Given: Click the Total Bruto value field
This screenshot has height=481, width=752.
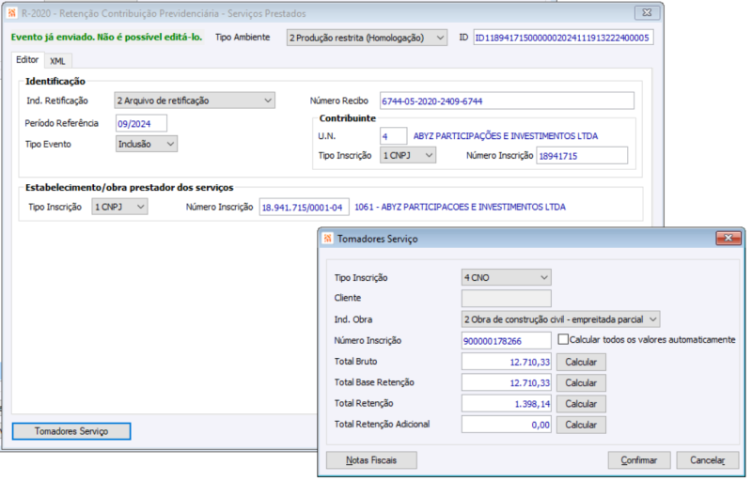Looking at the screenshot, I should (506, 362).
